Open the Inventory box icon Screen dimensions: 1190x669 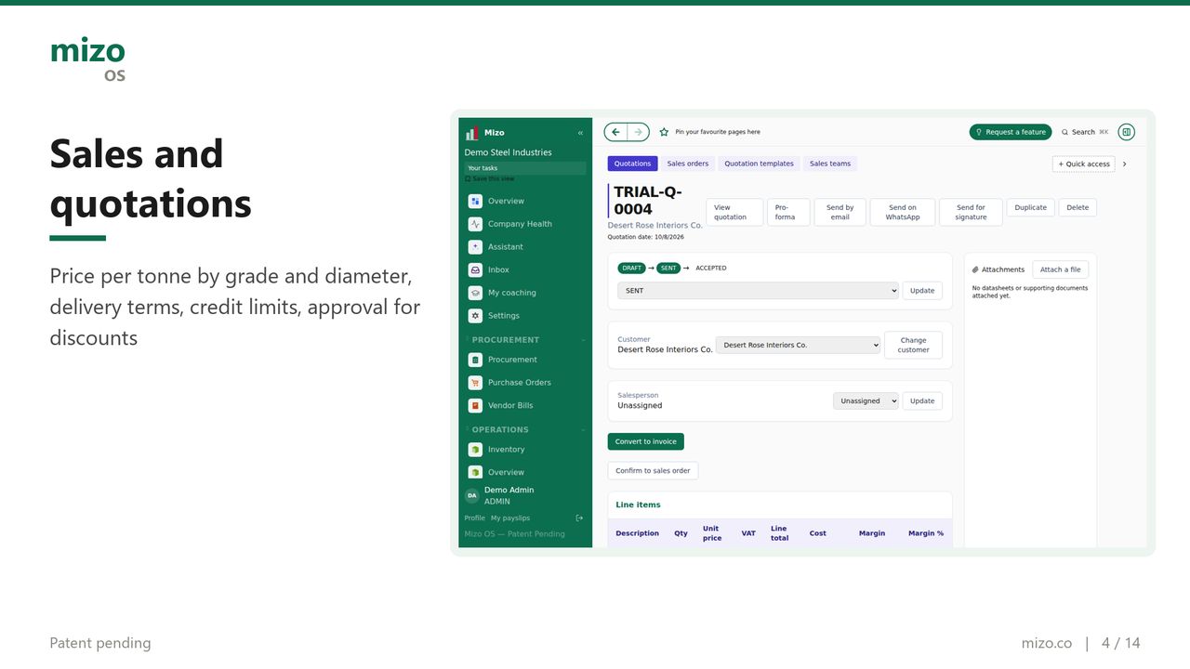pyautogui.click(x=475, y=450)
